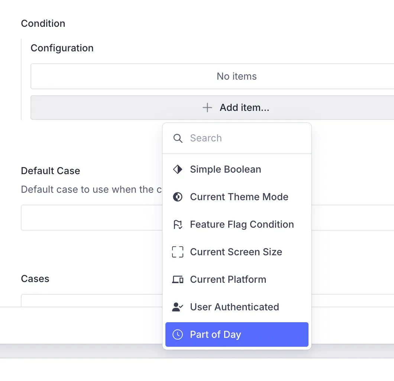
Task: Click the No items placeholder area
Action: [236, 76]
